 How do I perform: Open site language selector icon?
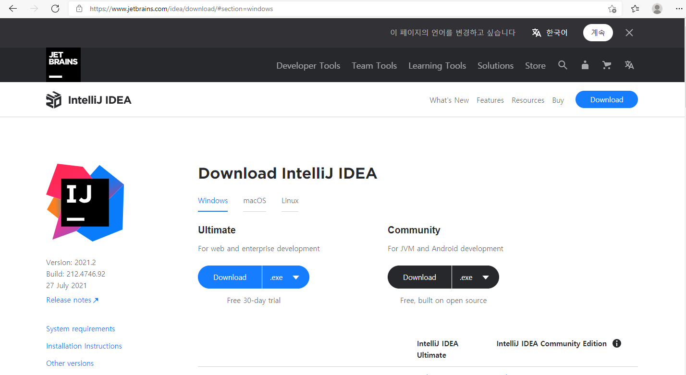629,65
